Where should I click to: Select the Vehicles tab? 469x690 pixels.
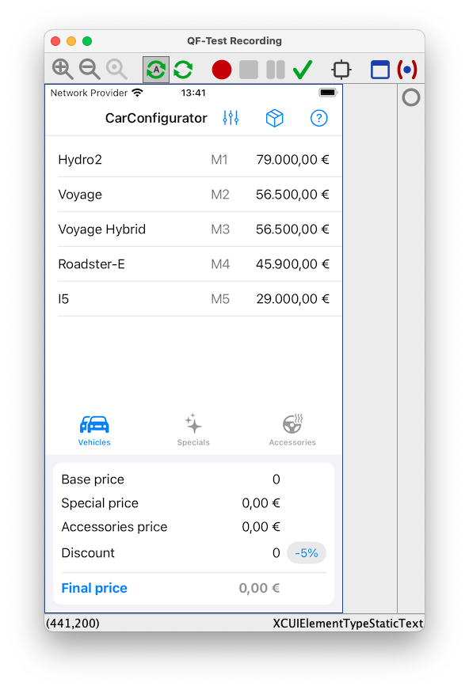tap(94, 430)
